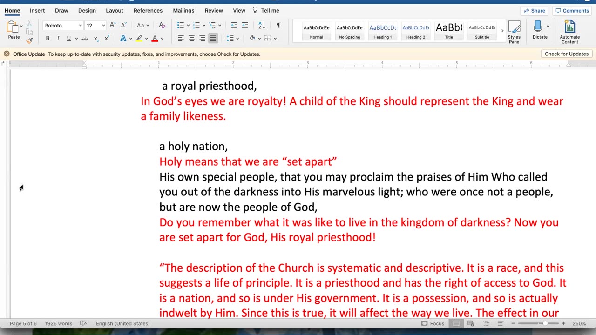The image size is (596, 335).
Task: Start Dictate microphone
Action: 538,30
